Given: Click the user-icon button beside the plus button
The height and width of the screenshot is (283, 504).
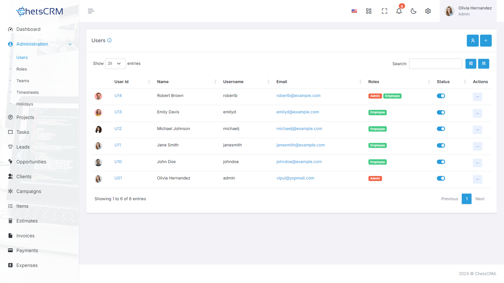Looking at the screenshot, I should point(473,41).
